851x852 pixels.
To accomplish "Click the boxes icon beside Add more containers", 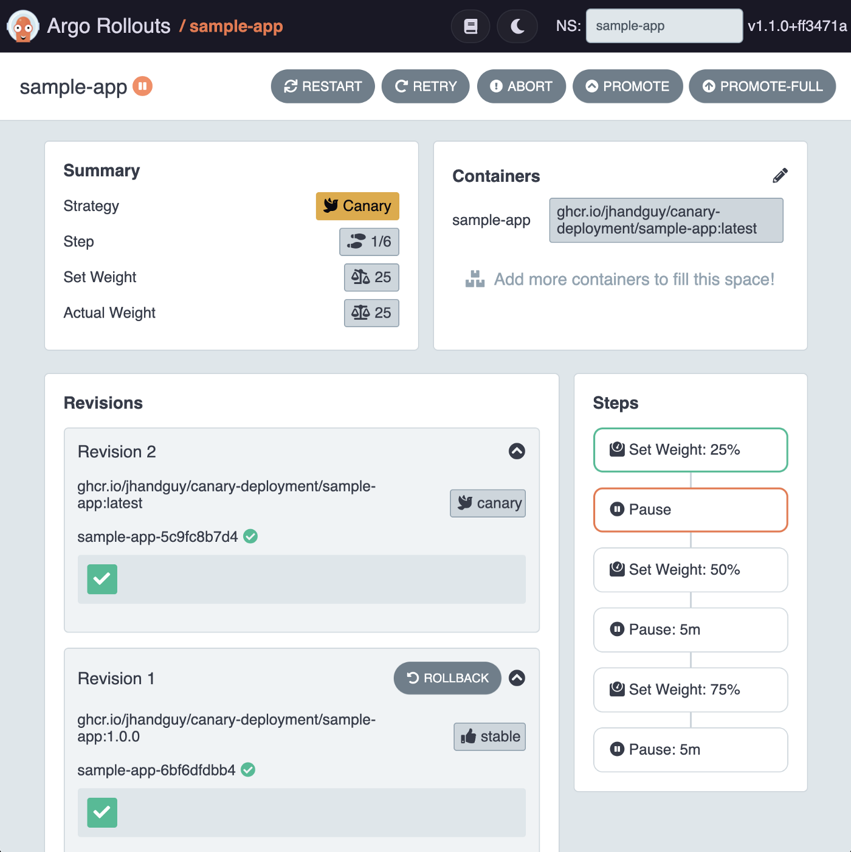I will click(x=475, y=279).
